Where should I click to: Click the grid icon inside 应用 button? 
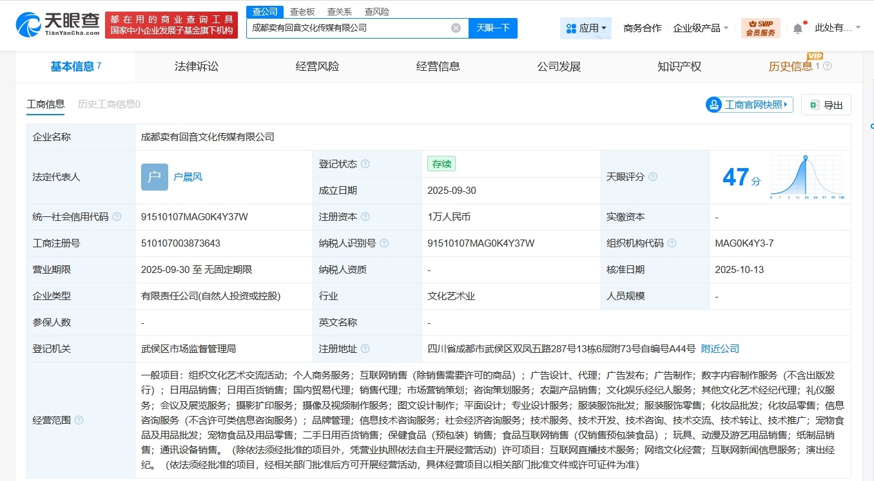pos(570,28)
